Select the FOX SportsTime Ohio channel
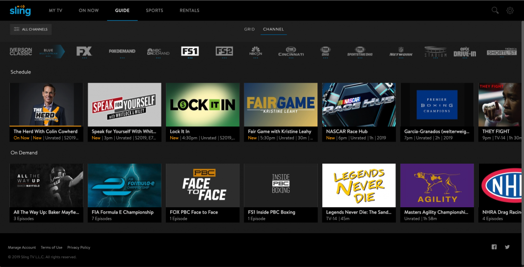524x267 pixels. 360,51
